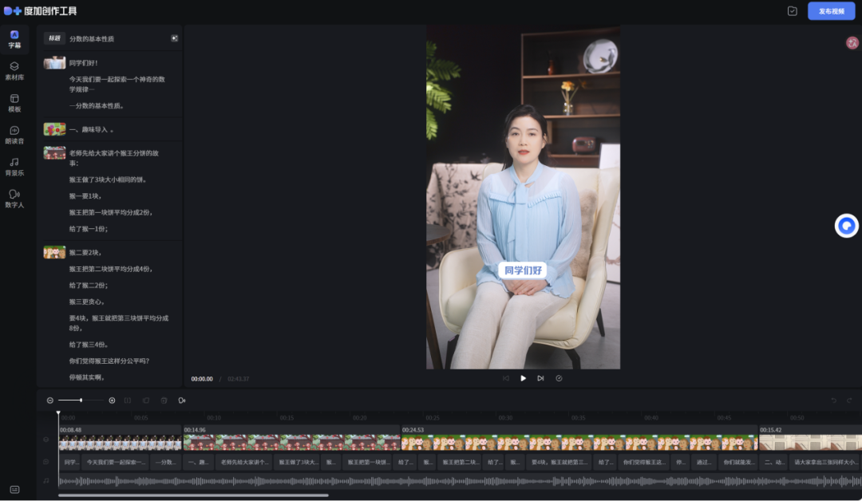Image resolution: width=862 pixels, height=501 pixels.
Task: Edit the title field 分数的基本性质
Action: coord(92,39)
